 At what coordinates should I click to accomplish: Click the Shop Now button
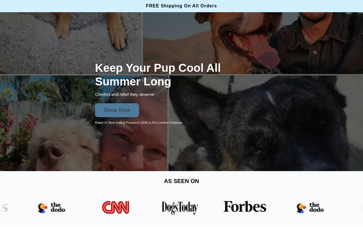[x=117, y=110]
